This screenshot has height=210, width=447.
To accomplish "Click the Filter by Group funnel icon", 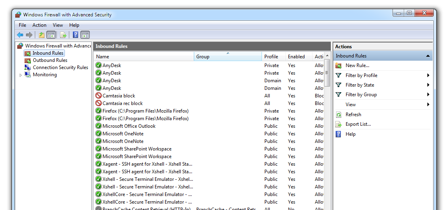I will [x=338, y=95].
